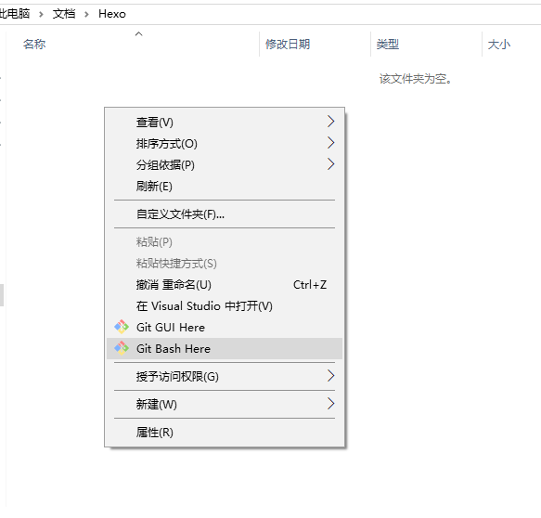541x518 pixels.
Task: Expand the 查看(V) submenu arrow
Action: pos(330,122)
